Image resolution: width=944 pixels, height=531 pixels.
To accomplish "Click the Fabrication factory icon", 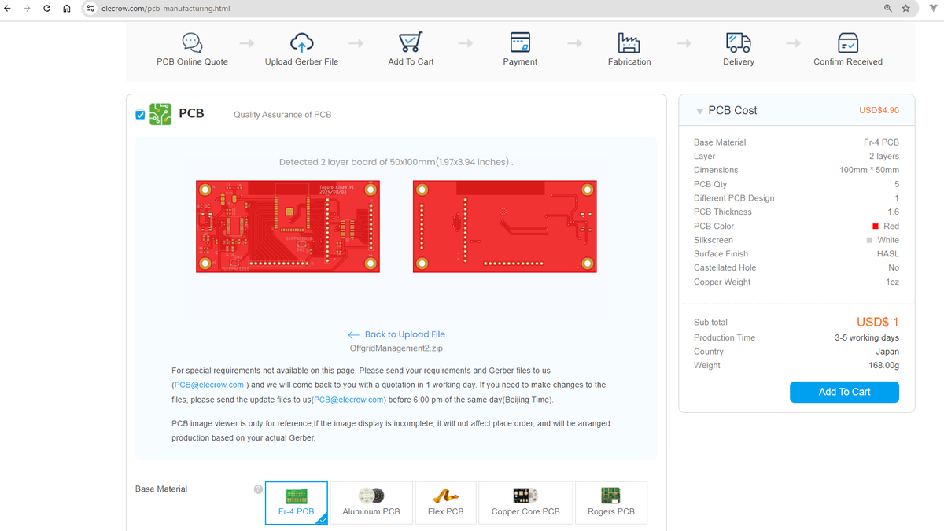I will point(629,42).
